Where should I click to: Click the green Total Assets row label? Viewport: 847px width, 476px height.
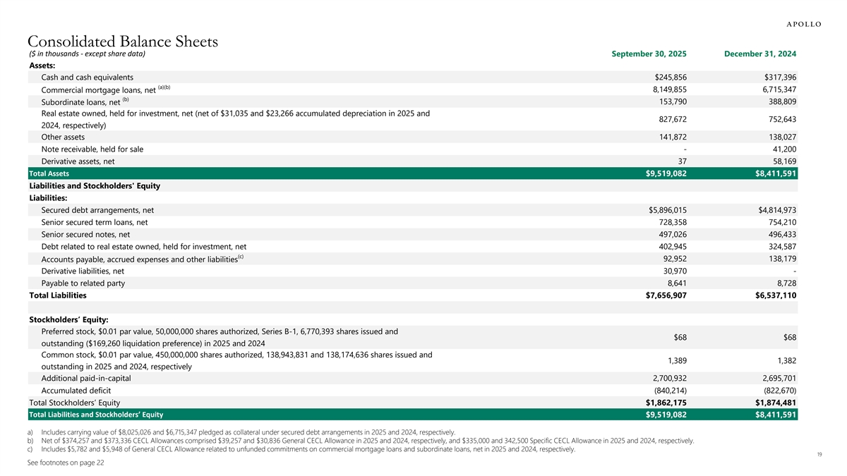[49, 173]
